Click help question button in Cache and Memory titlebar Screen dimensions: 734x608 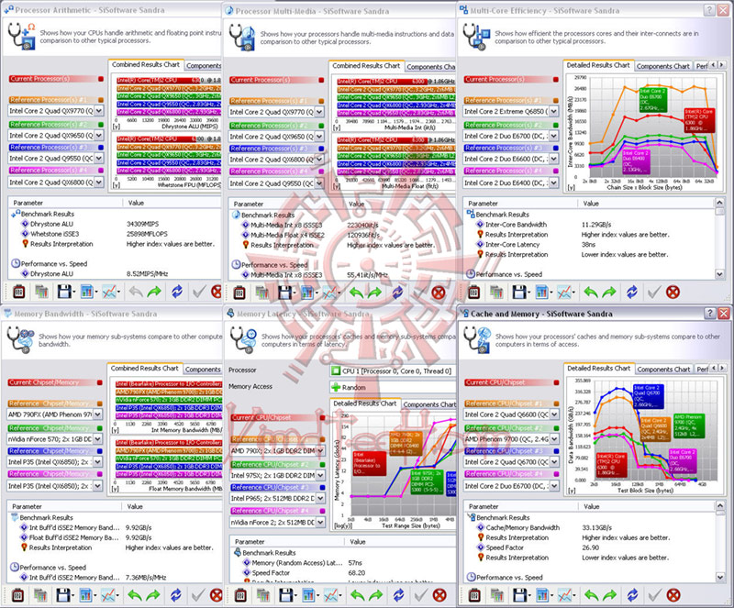(x=710, y=313)
